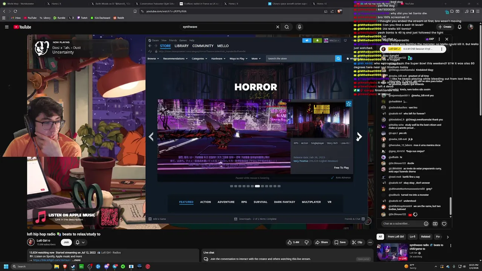Image resolution: width=482 pixels, height=271 pixels.
Task: Share the lofi hip hop video
Action: [x=322, y=242]
